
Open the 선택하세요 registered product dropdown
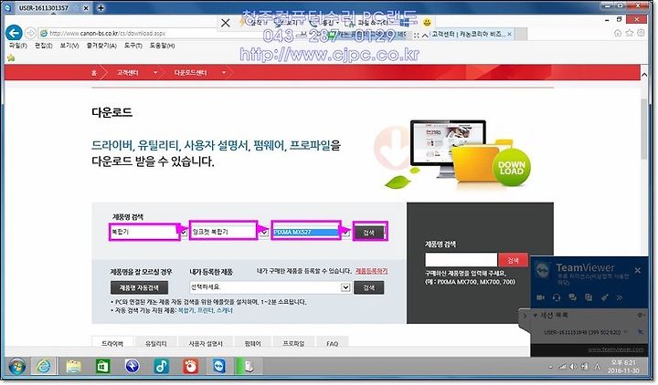(271, 287)
